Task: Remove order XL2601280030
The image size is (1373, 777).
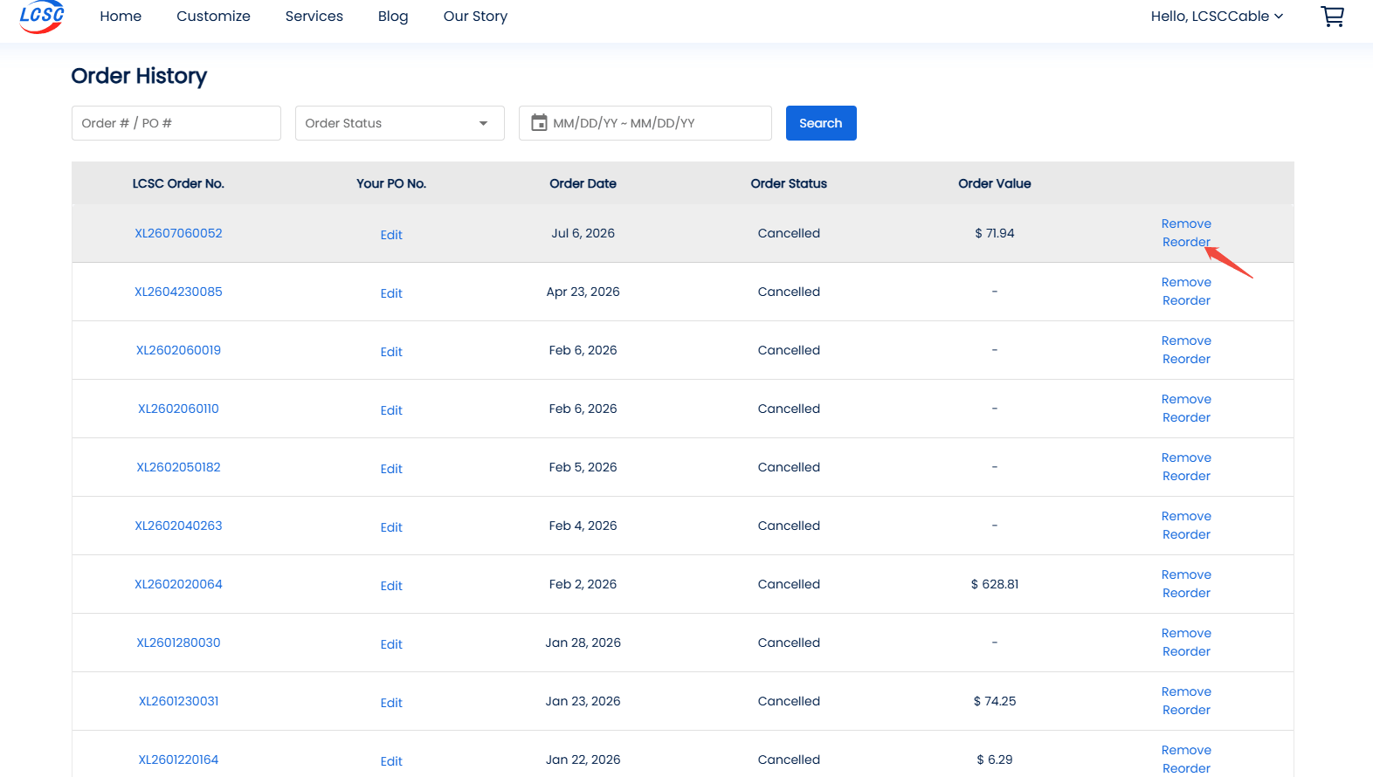Action: 1186,633
